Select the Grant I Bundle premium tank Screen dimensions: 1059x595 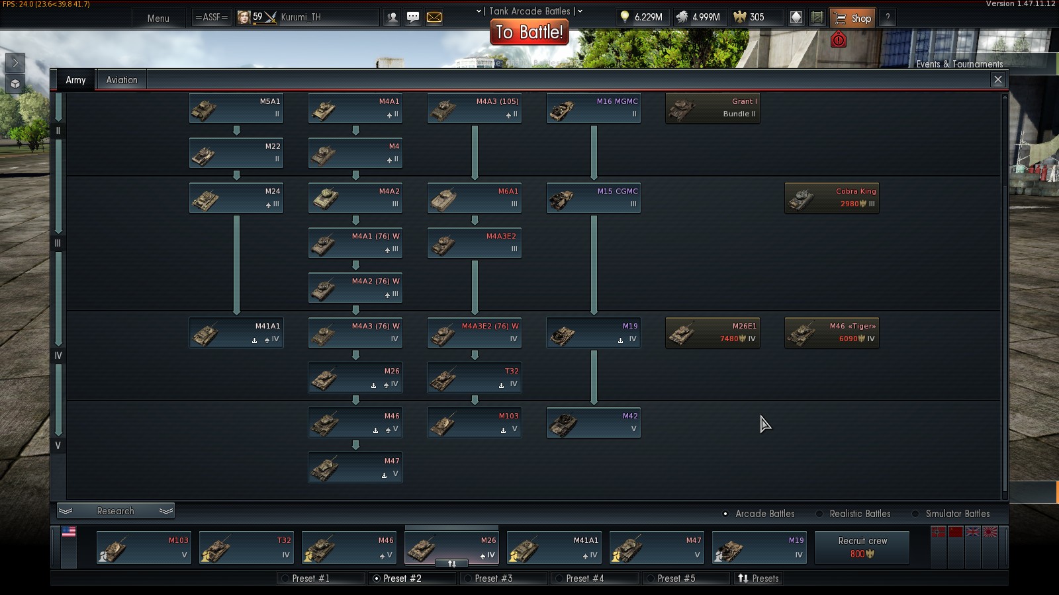click(713, 108)
